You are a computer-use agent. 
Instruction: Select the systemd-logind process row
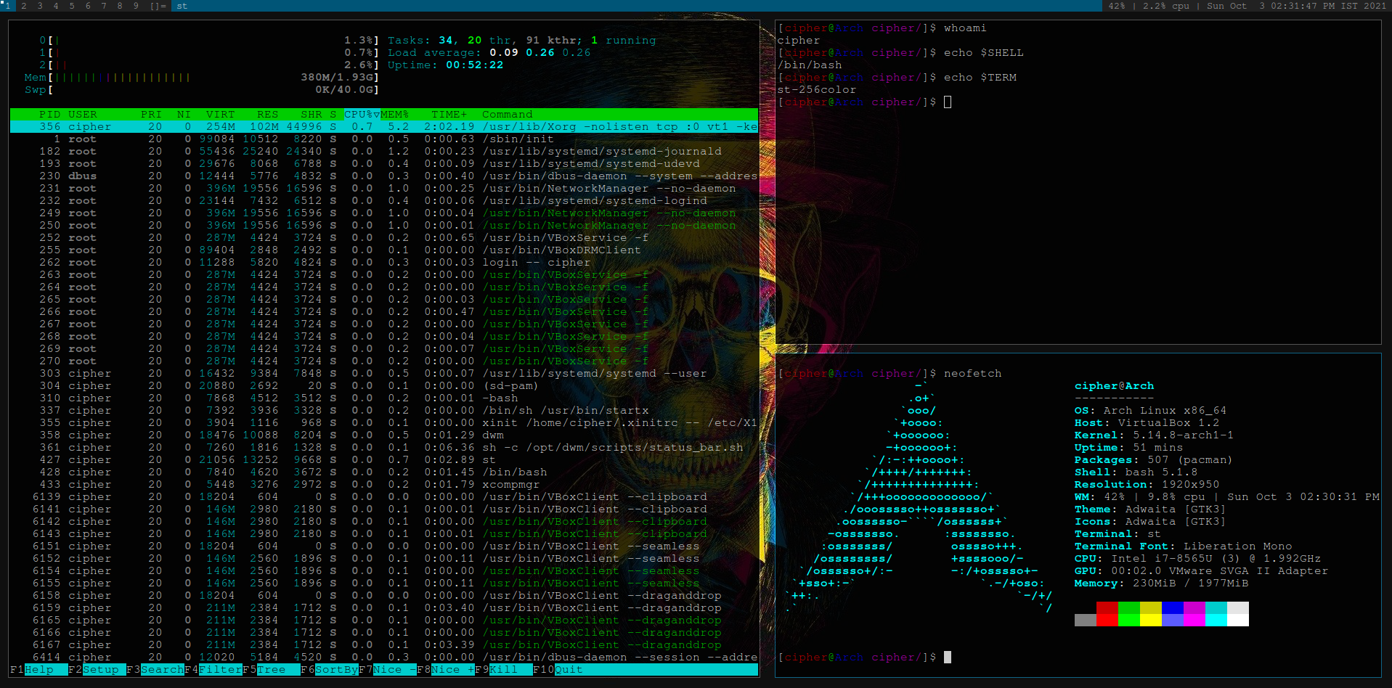point(384,201)
